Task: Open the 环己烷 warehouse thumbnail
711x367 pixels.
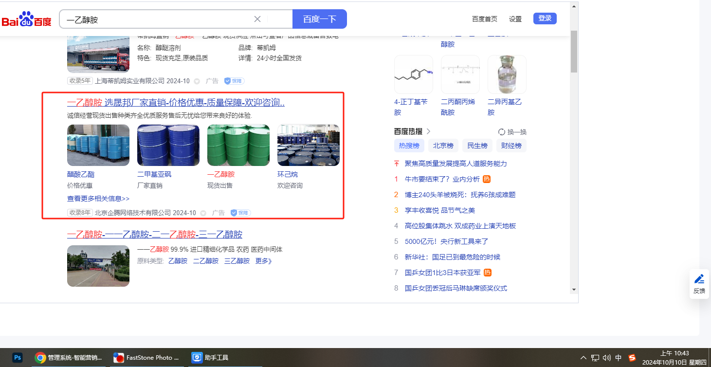Action: (x=309, y=146)
